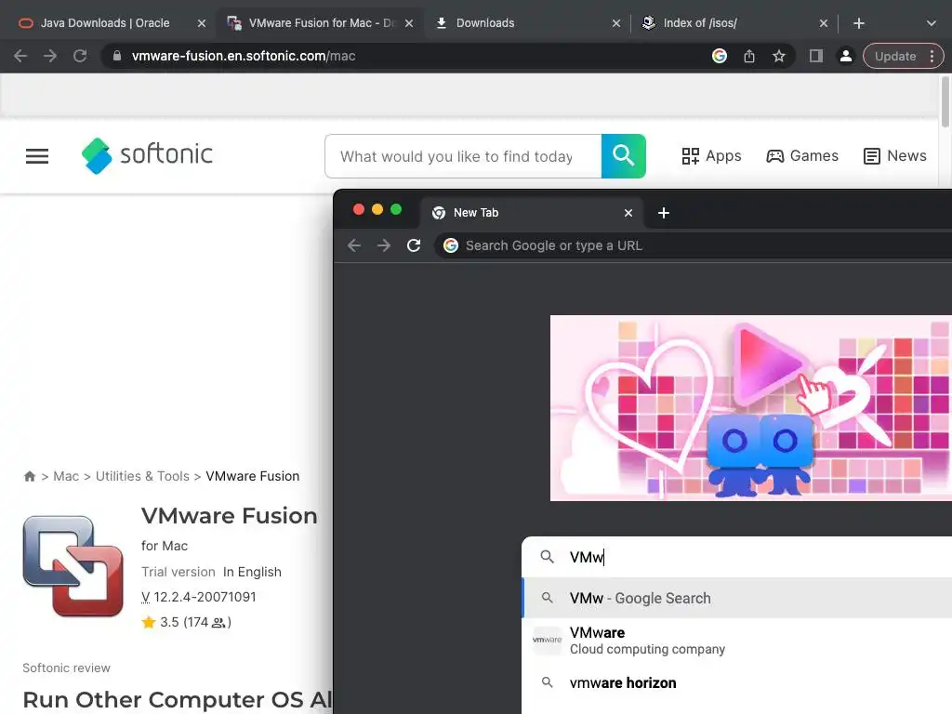The width and height of the screenshot is (952, 714).
Task: Select the 'VMw - Google Search' suggestion
Action: 737,598
